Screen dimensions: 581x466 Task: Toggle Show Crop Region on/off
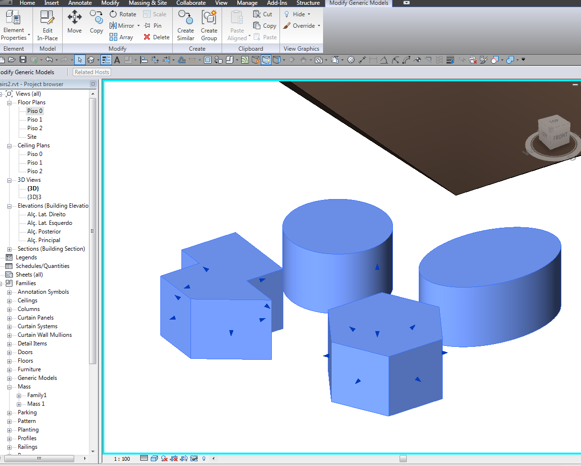pos(184,458)
